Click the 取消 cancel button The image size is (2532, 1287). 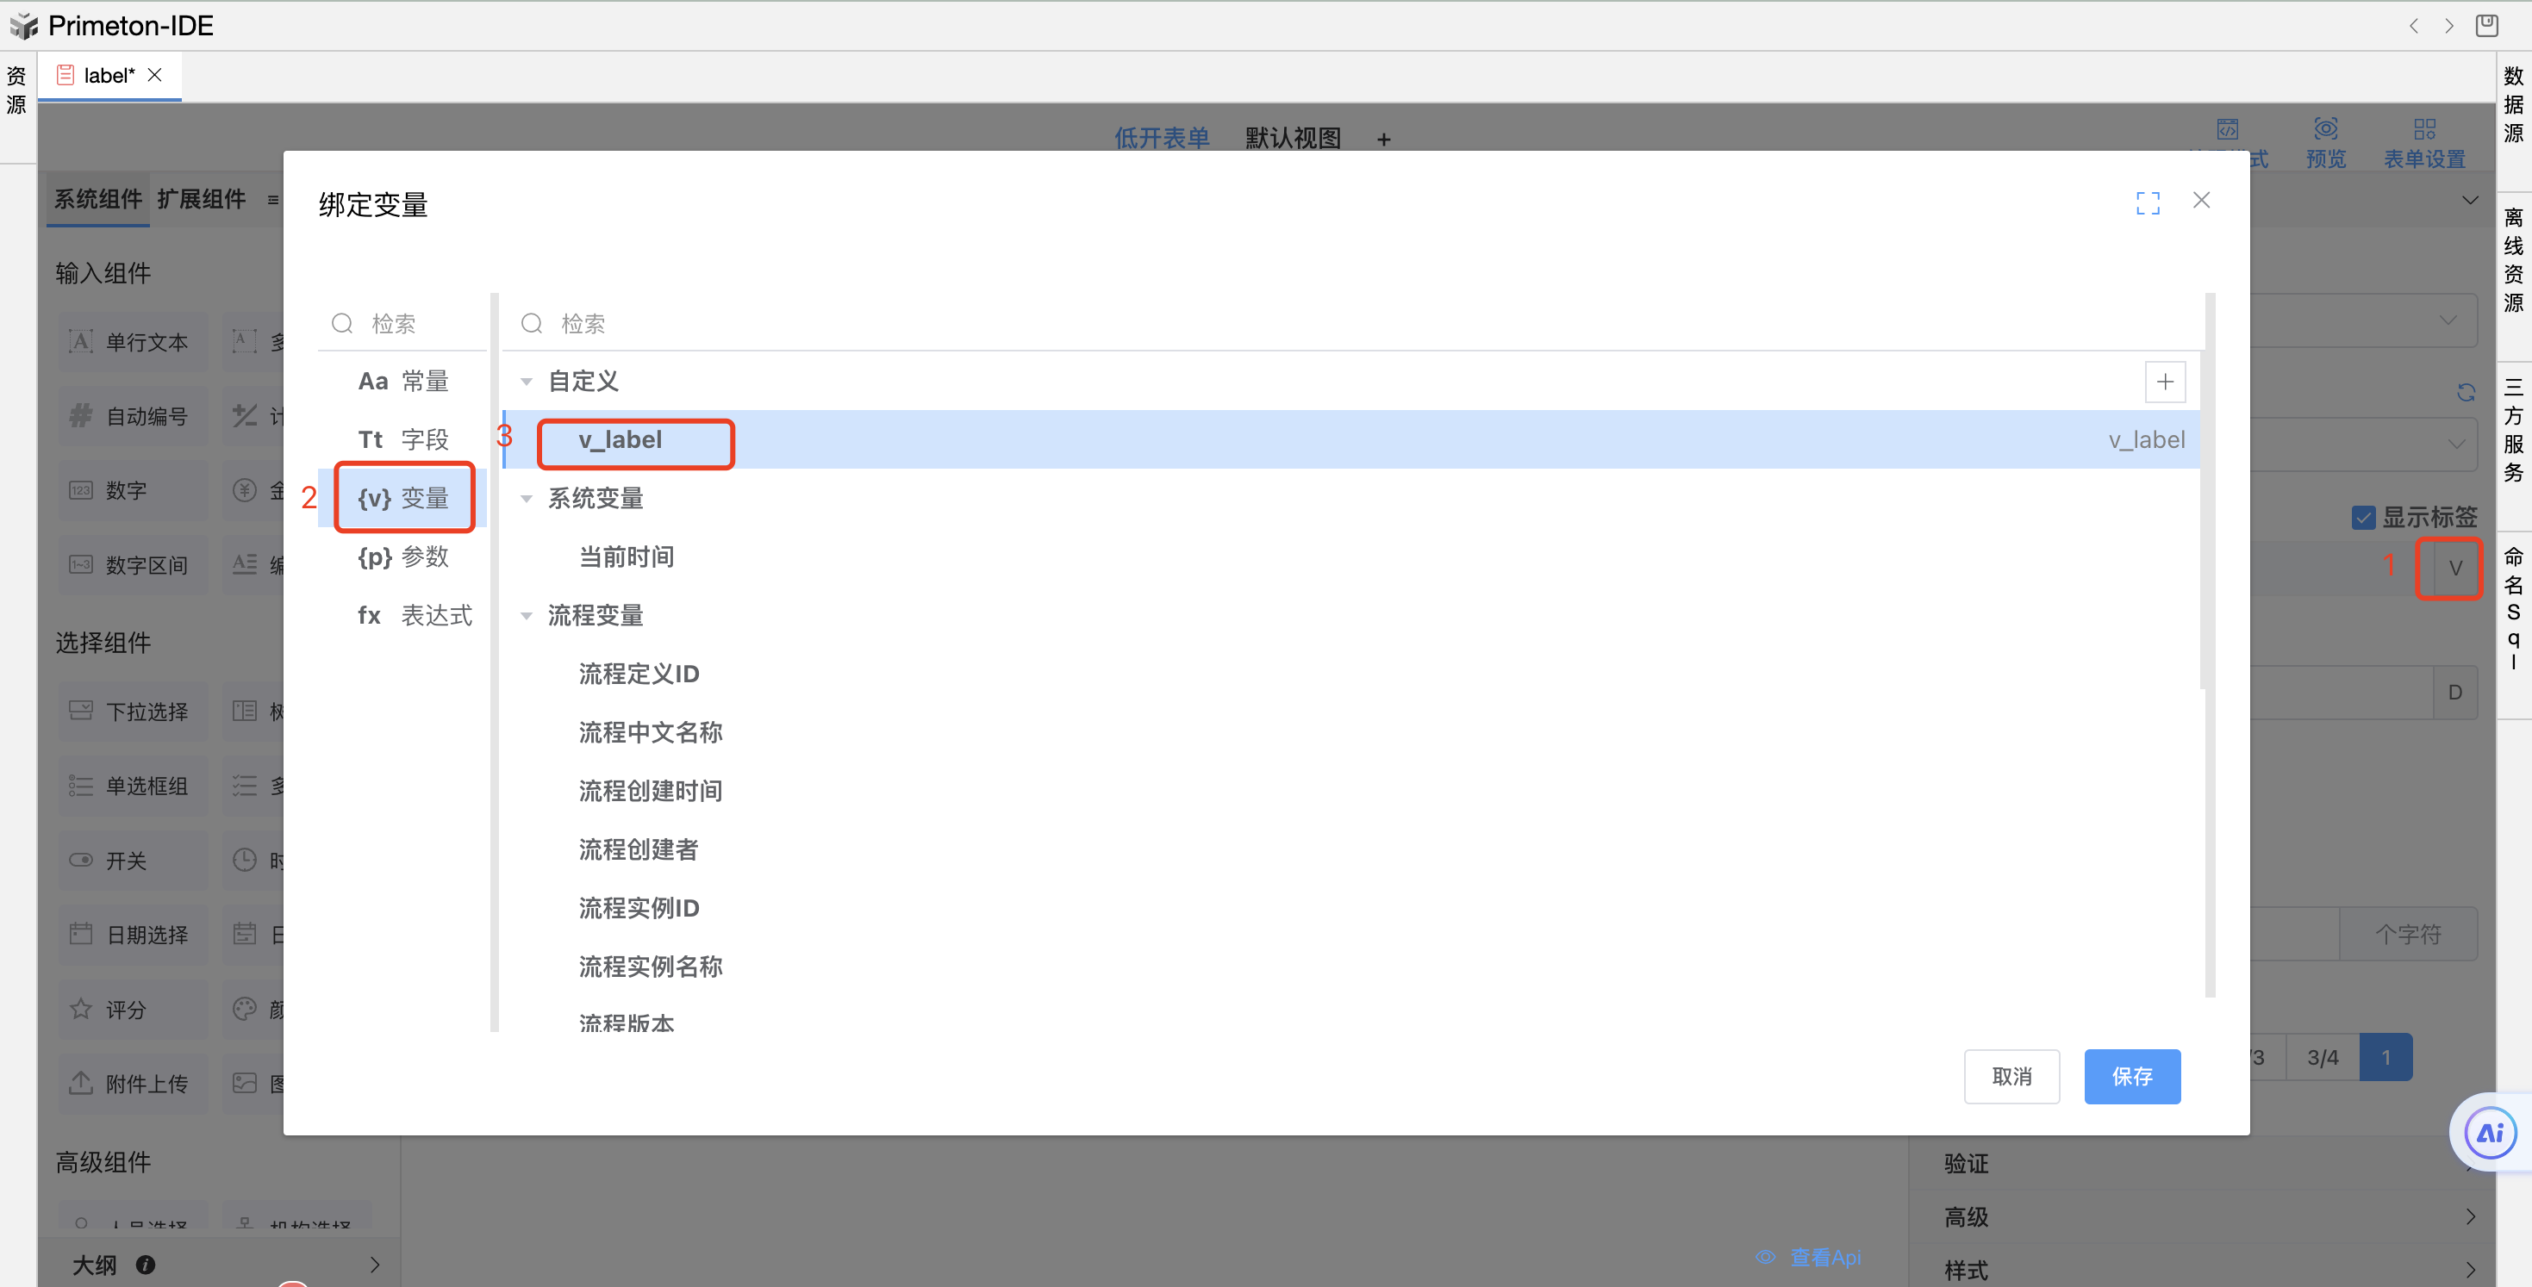point(2011,1076)
